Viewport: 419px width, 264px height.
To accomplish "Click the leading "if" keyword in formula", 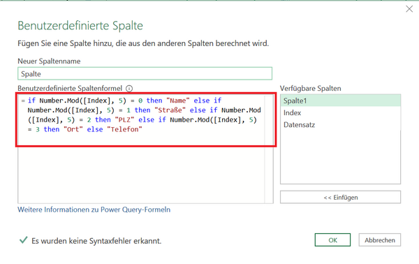I will tap(31, 101).
